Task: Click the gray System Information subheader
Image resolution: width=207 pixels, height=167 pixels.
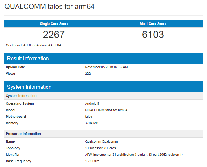Action: (x=104, y=96)
